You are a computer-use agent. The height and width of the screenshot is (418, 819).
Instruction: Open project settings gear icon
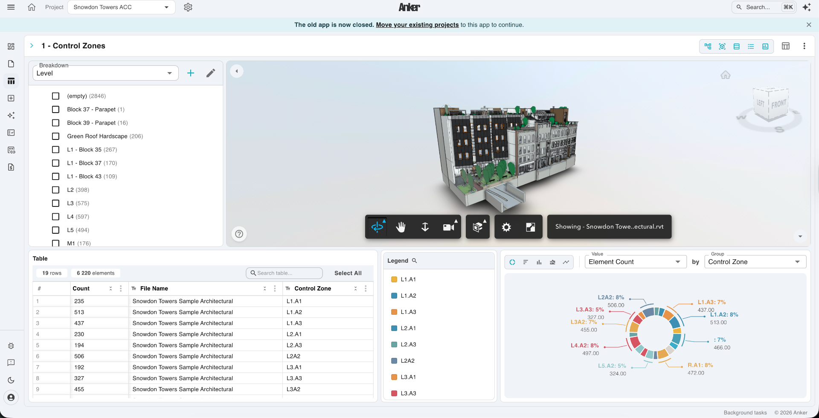(x=188, y=7)
